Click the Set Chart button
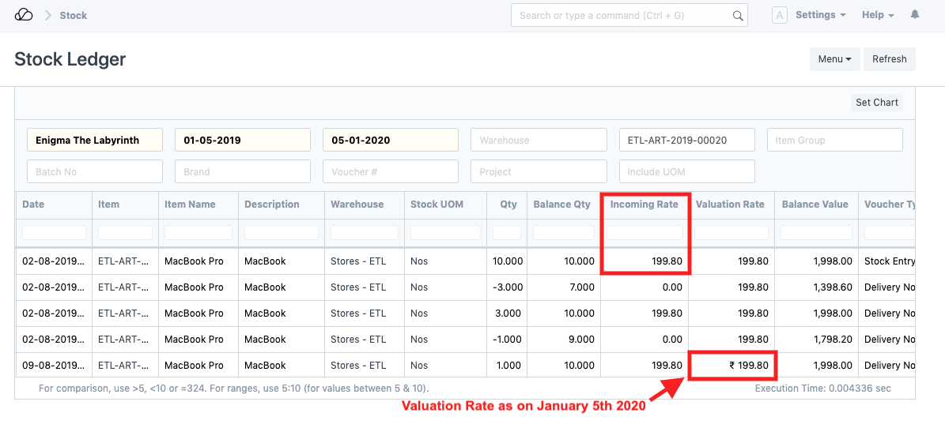 [x=876, y=103]
